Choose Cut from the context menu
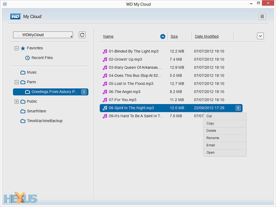The image size is (276, 207). 225,116
